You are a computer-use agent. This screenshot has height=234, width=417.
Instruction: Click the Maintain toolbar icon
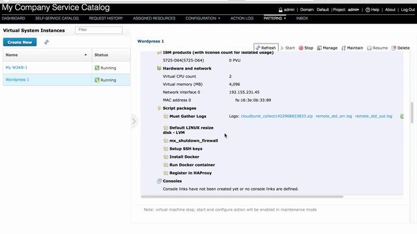point(343,48)
